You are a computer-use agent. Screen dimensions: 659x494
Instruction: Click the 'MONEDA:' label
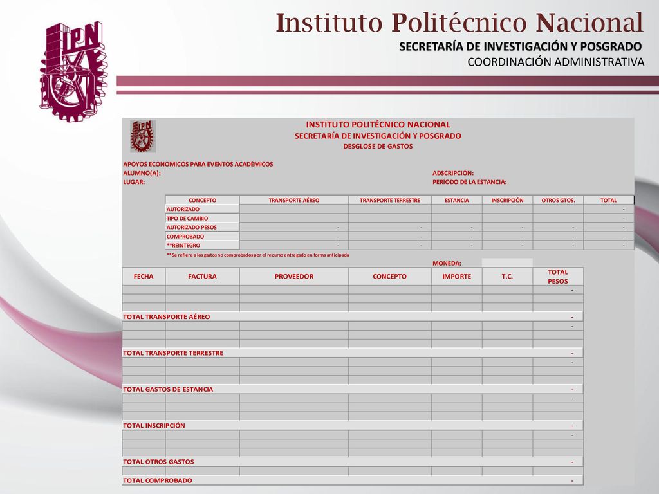click(447, 263)
